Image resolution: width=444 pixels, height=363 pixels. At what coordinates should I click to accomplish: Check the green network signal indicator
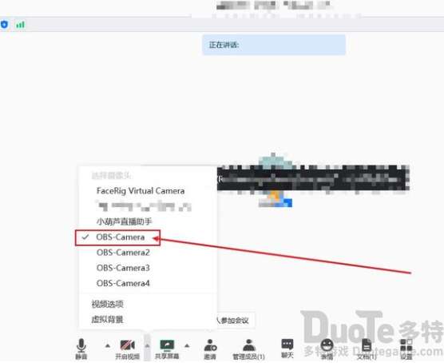click(21, 25)
